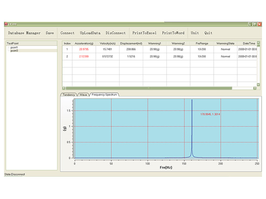Click velocity cell 0.572732
The height and width of the screenshot is (199, 266).
107,56
